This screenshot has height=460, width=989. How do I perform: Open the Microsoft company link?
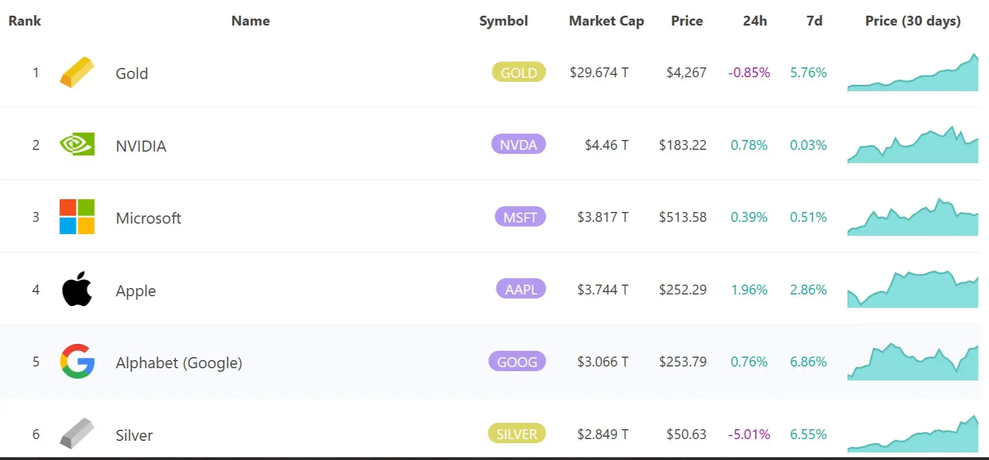coord(148,218)
